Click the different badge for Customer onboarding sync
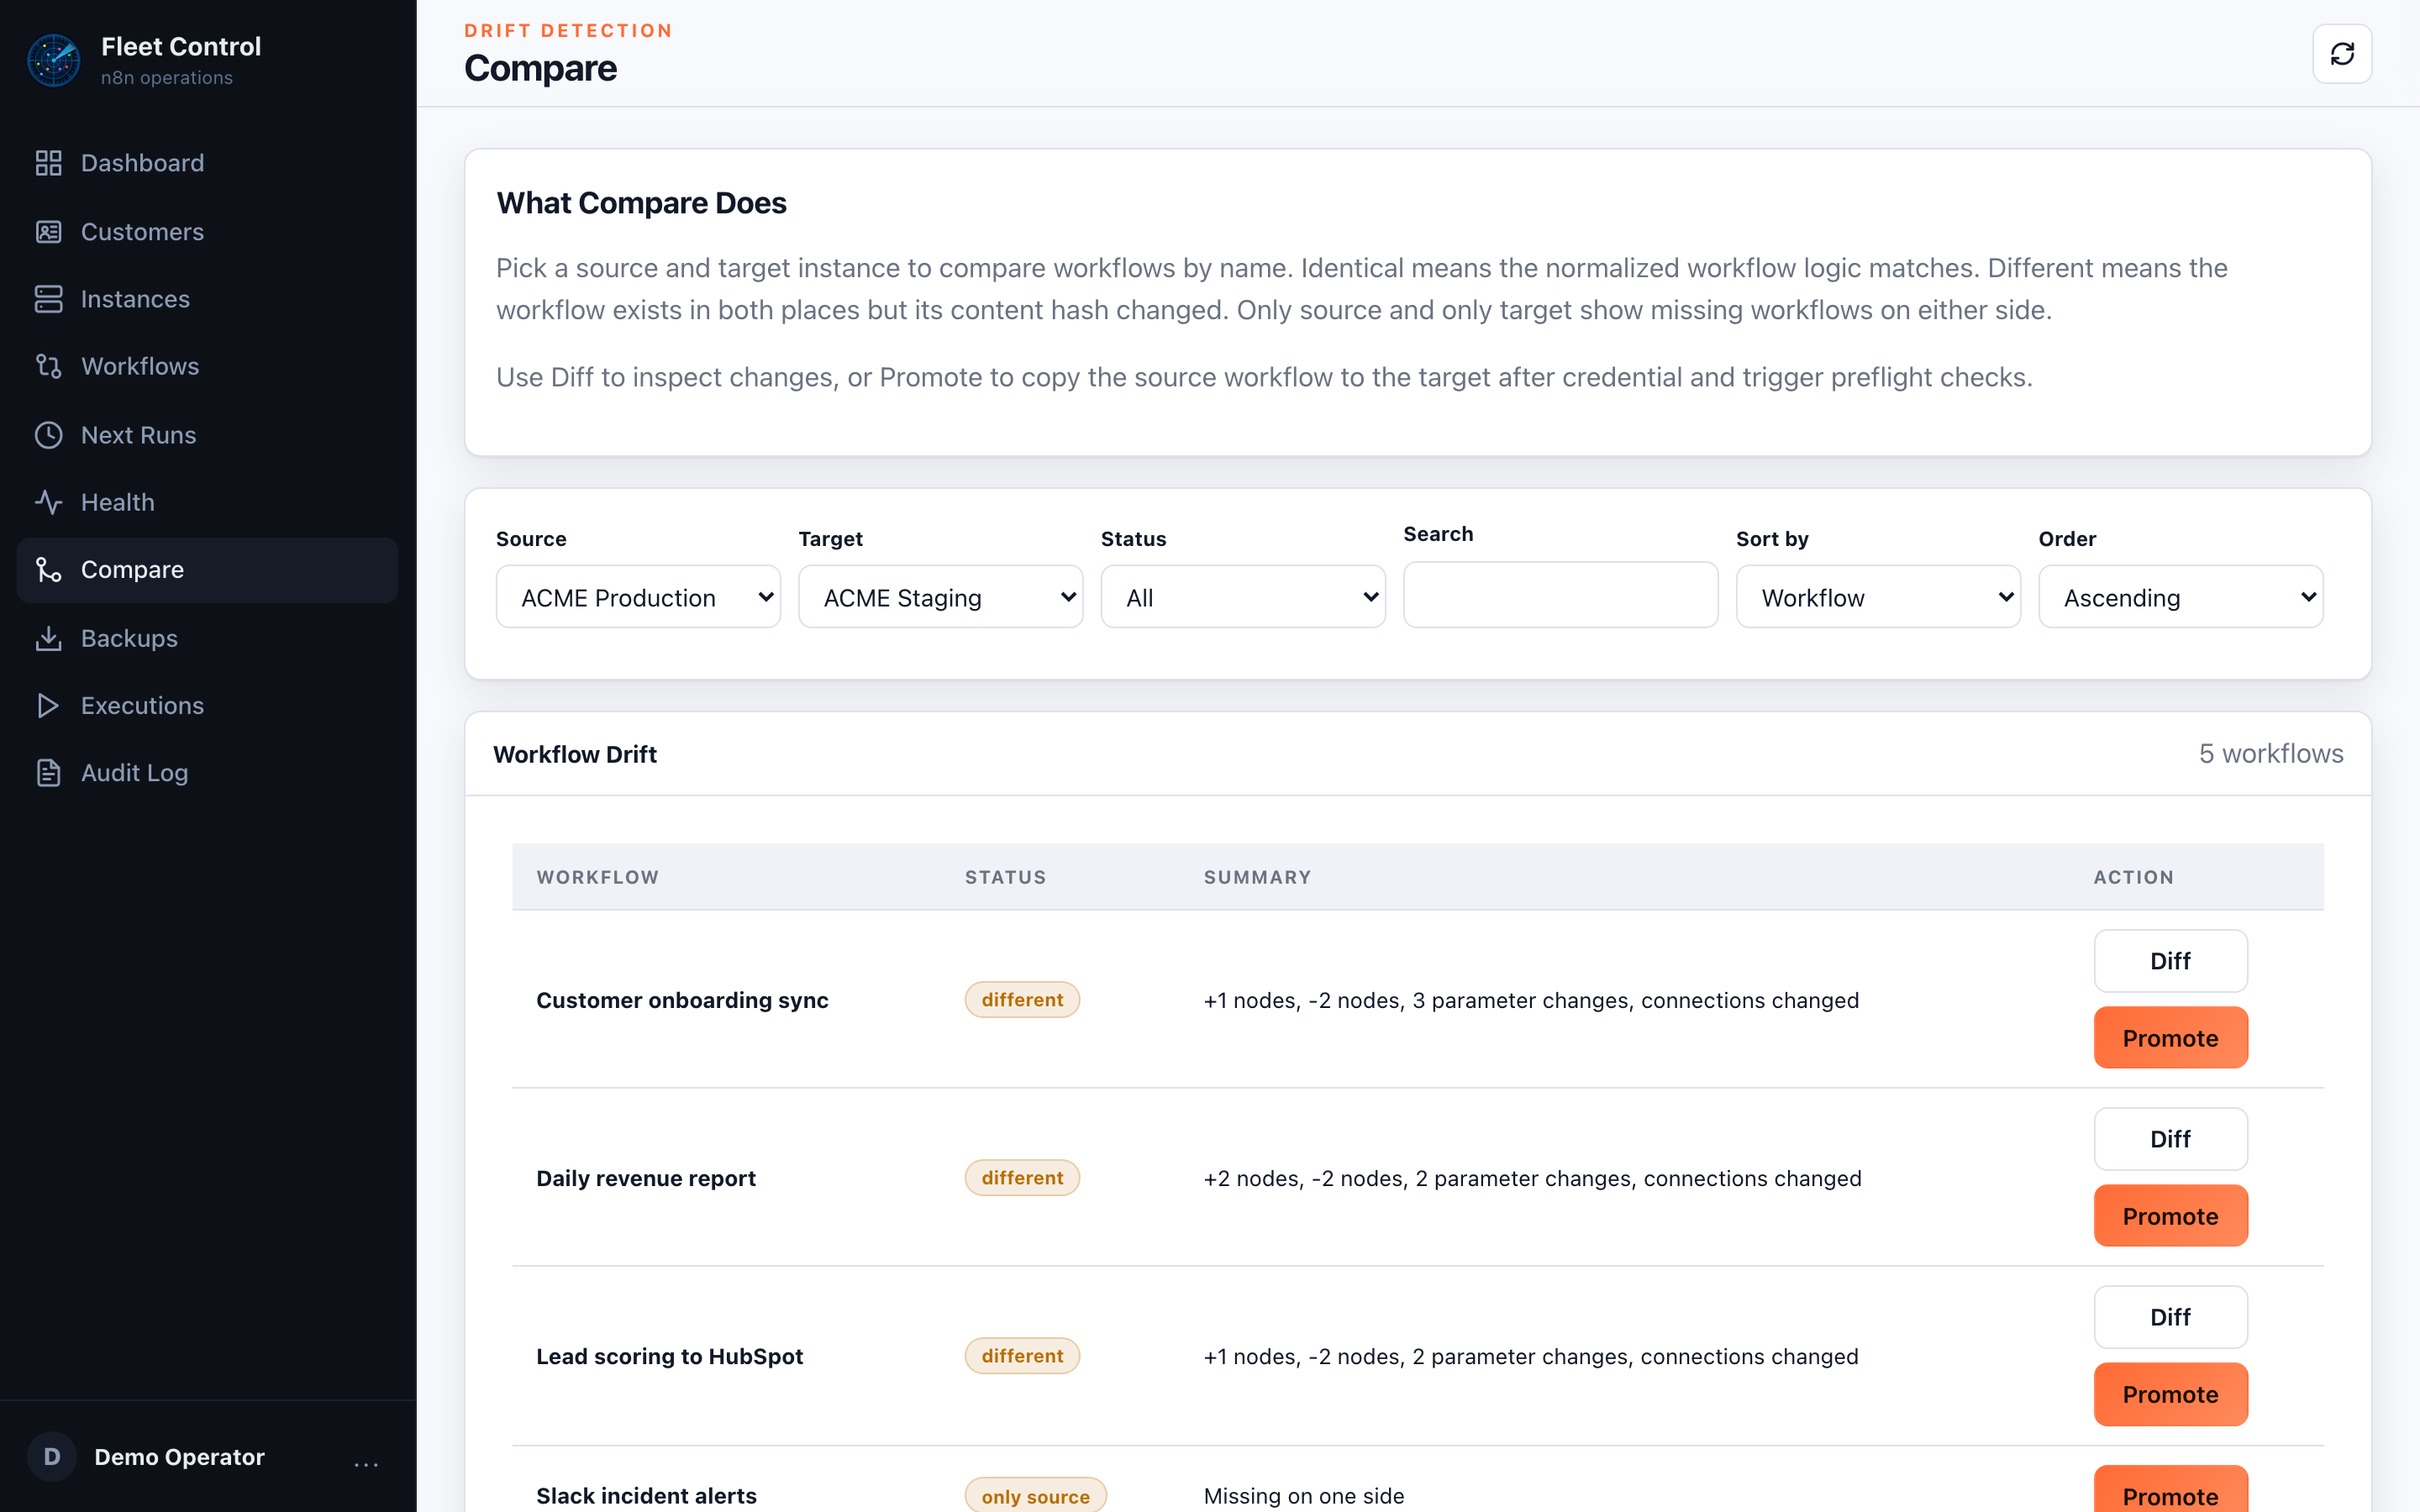The image size is (2420, 1512). coord(1022,1000)
